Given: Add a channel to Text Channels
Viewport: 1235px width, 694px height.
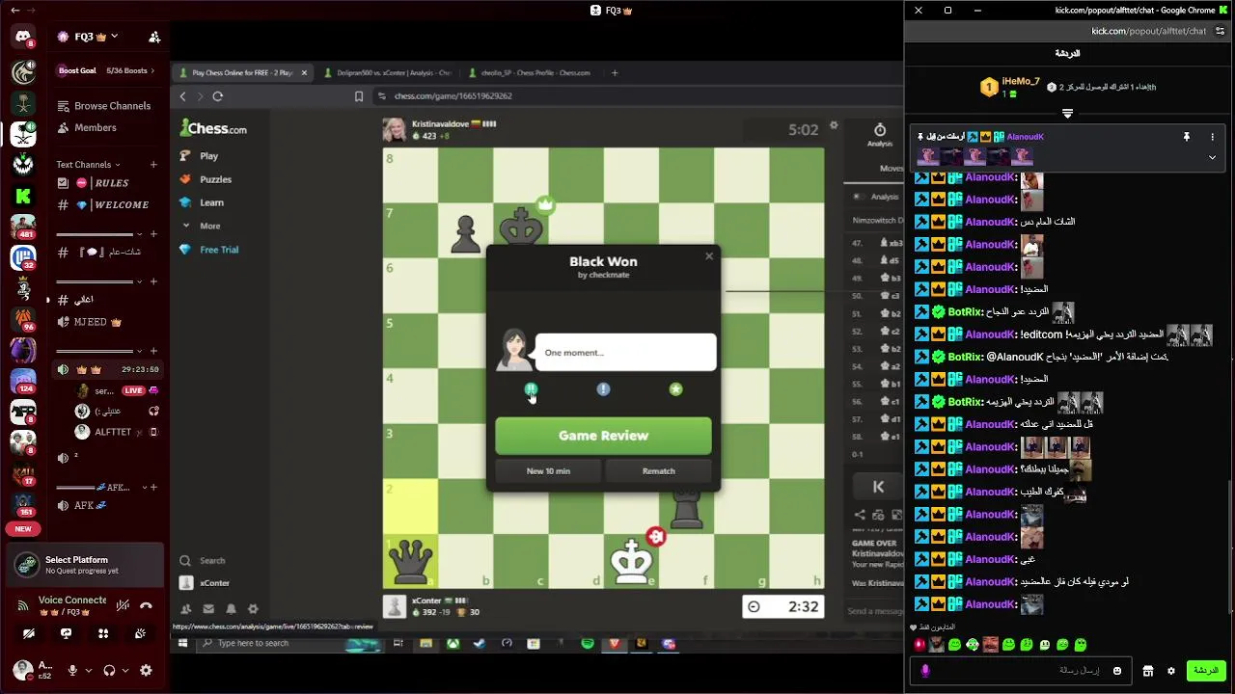Looking at the screenshot, I should 152,165.
